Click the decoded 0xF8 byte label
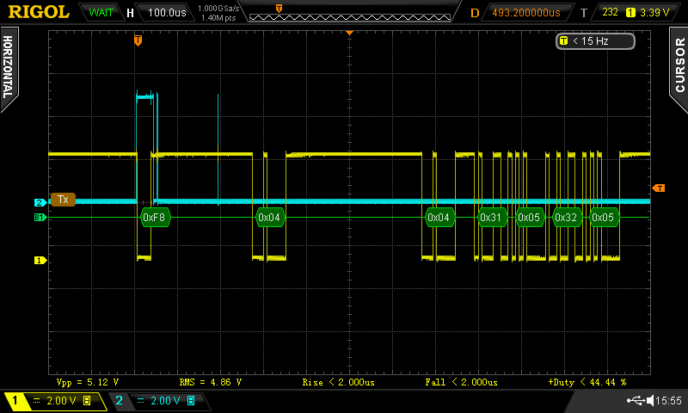 [155, 217]
